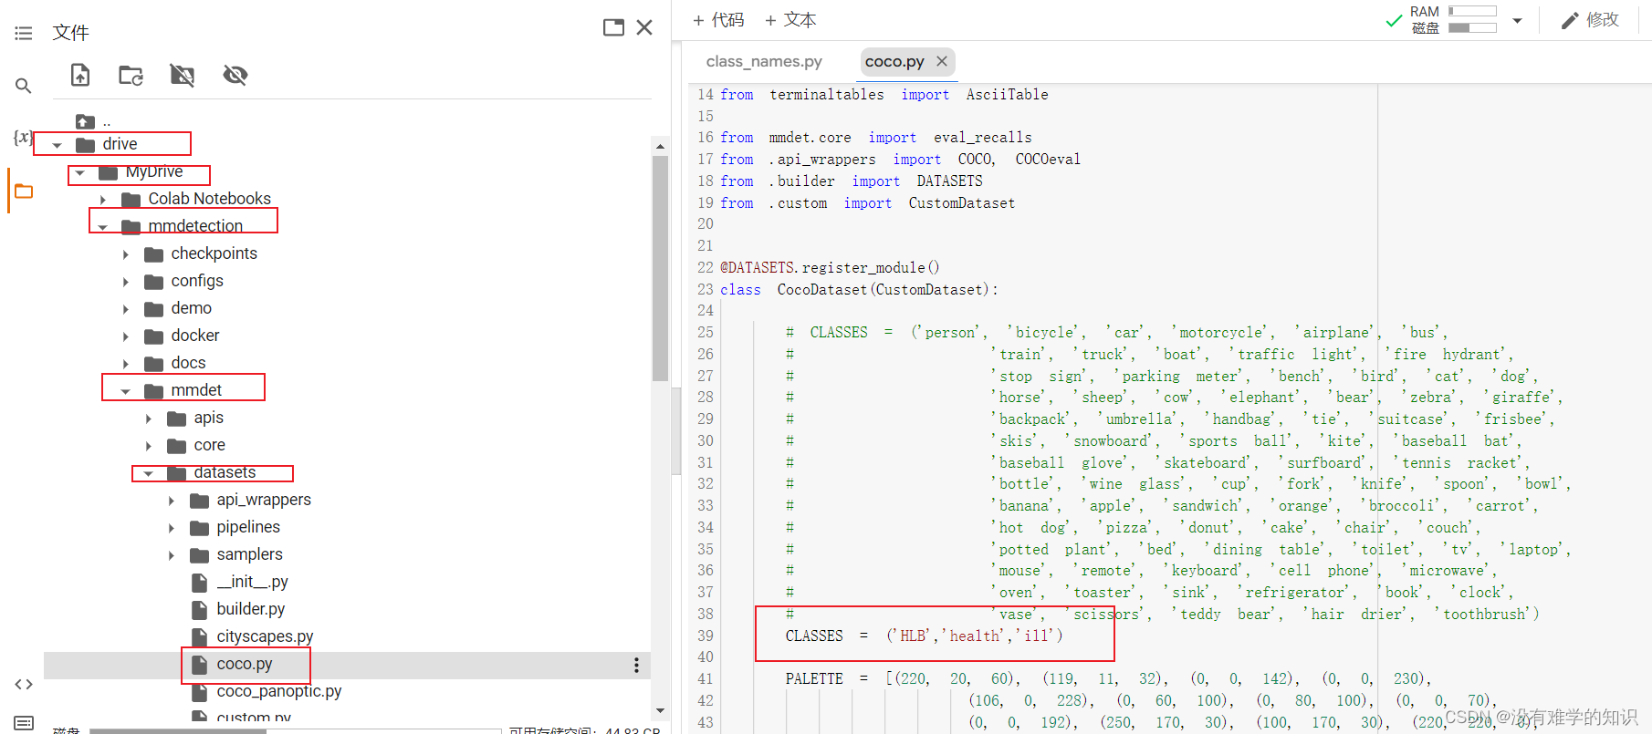Add a new code cell
Screen dimensions: 1652x734
718,20
